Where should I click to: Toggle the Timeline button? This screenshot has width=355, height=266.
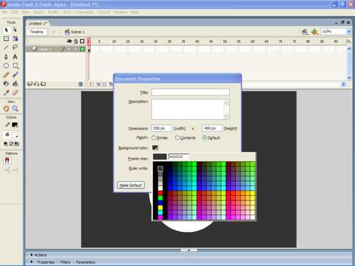[x=37, y=32]
